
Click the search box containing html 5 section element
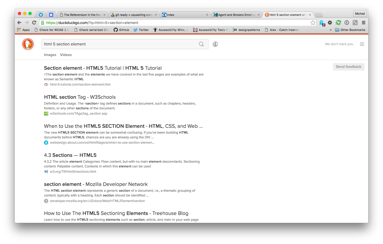click(x=120, y=44)
